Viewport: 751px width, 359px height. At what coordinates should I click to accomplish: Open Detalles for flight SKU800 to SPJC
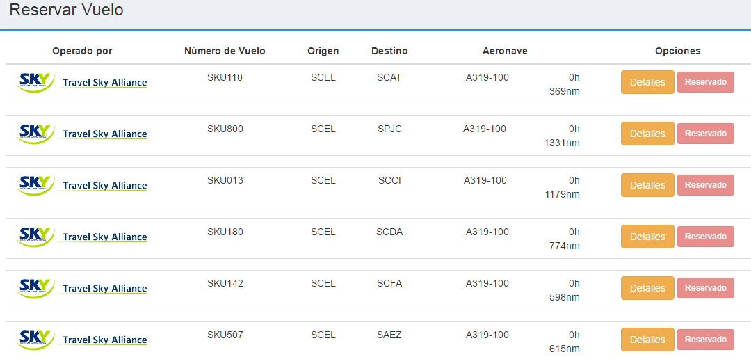pos(647,134)
